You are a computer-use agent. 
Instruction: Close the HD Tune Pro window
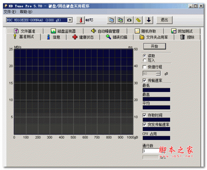click(x=201, y=6)
